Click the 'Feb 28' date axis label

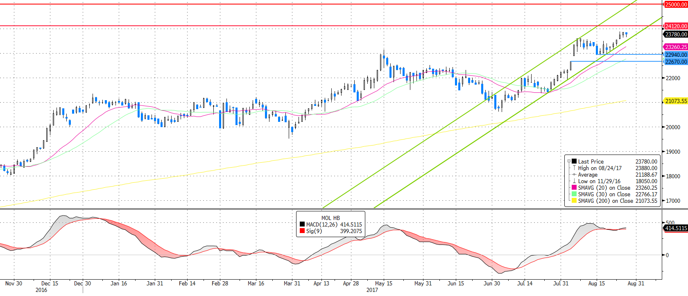pyautogui.click(x=220, y=283)
